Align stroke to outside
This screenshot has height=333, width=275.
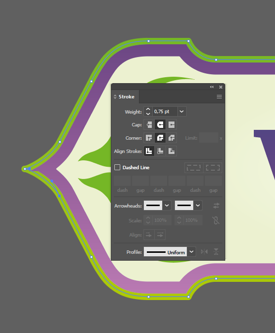[172, 151]
